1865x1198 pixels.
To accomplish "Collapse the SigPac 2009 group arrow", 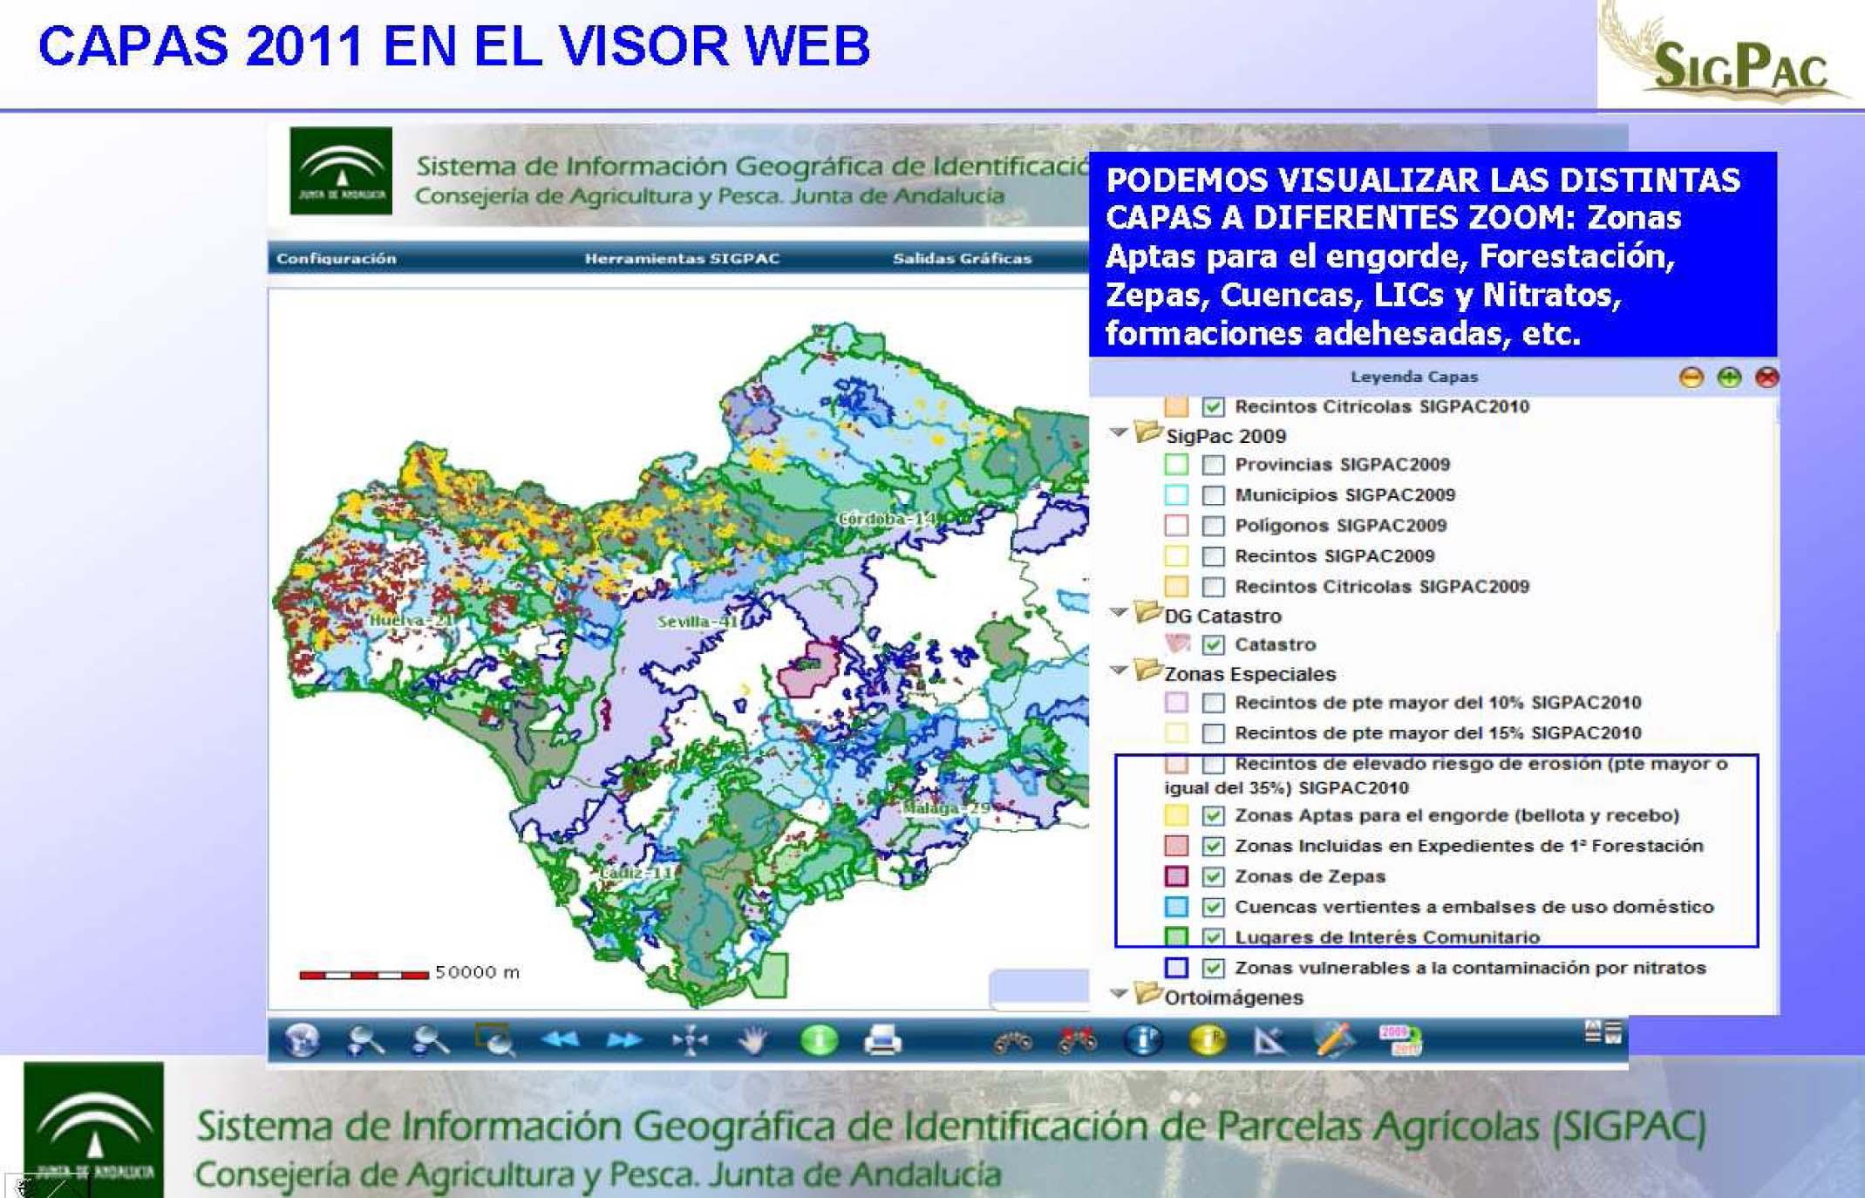I will [x=1120, y=432].
